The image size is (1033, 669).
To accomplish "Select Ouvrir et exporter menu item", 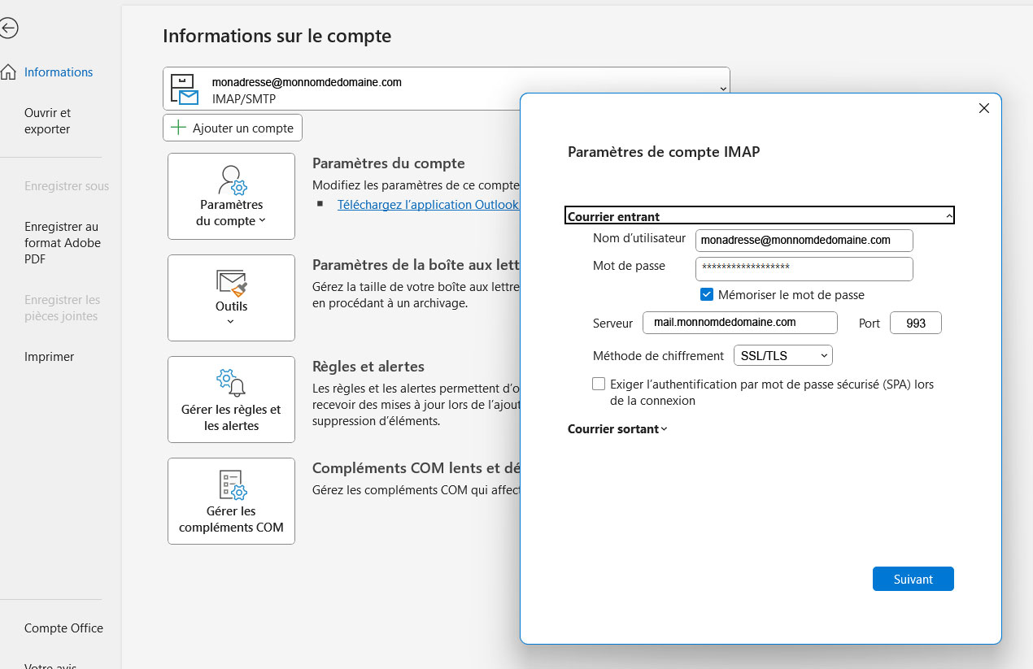I will (x=47, y=121).
